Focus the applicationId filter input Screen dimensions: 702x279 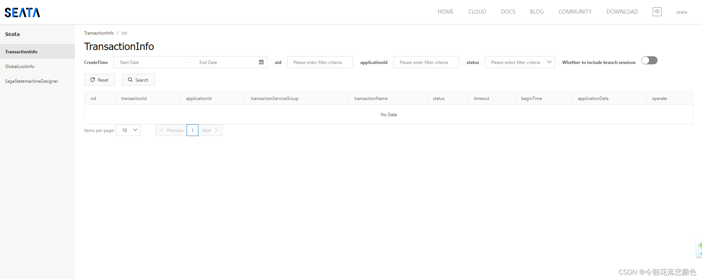(x=426, y=62)
